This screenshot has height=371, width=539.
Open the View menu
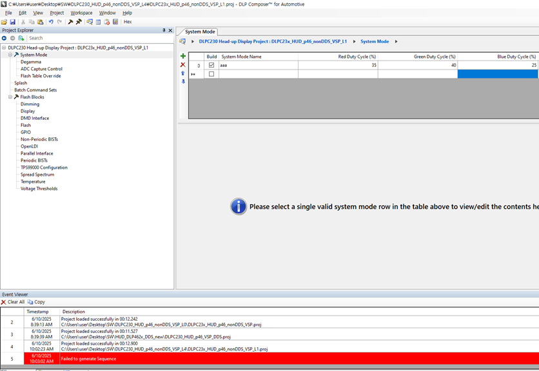38,13
